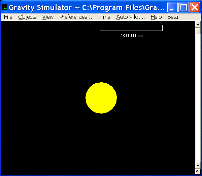Open the Help menu
Image resolution: width=202 pixels, height=176 pixels.
point(156,17)
